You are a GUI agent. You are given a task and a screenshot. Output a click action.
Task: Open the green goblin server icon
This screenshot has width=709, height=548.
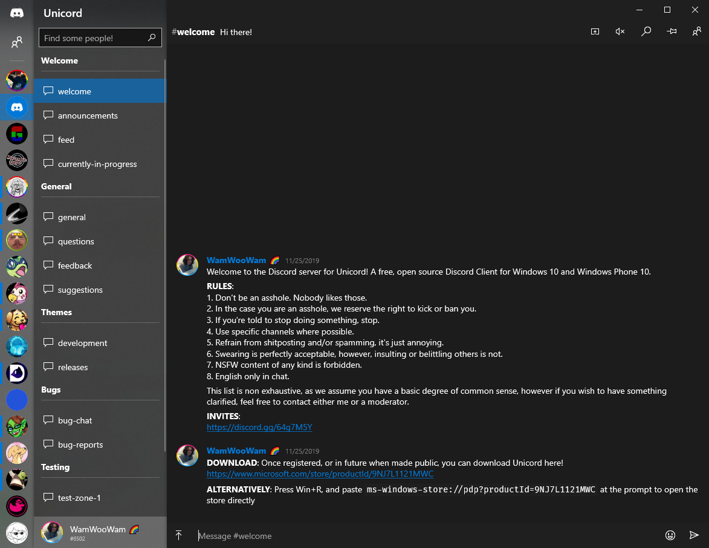[x=17, y=426]
